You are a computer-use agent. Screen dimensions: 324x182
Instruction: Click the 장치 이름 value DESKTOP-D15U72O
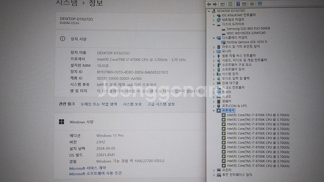pyautogui.click(x=113, y=53)
